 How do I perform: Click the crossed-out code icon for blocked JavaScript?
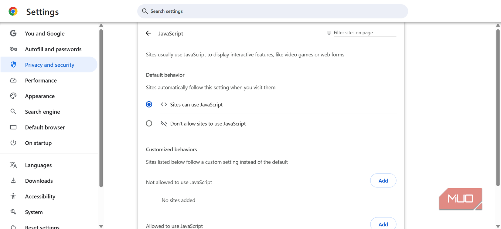[x=164, y=123]
